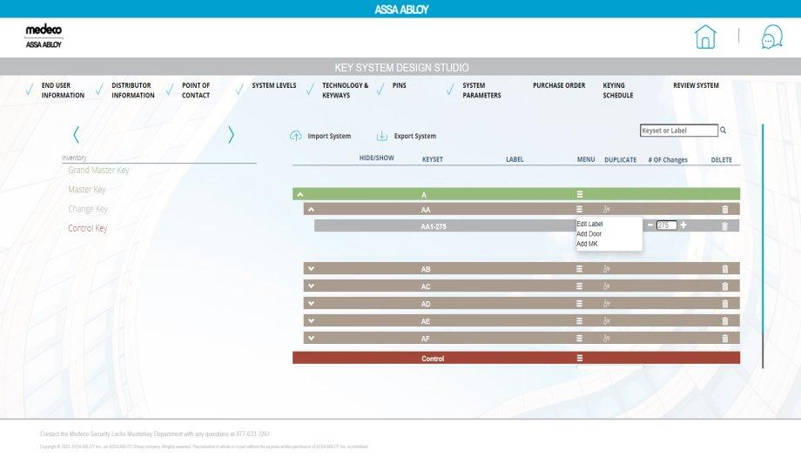Viewport: 801px width, 464px height.
Task: Expand the AE keyset row
Action: pyautogui.click(x=311, y=321)
